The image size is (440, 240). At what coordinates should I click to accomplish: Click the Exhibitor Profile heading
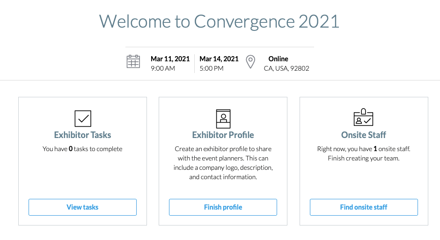click(223, 135)
